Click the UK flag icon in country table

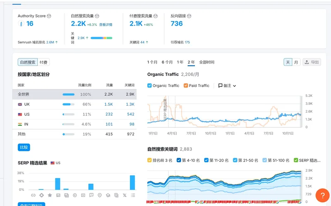(20, 105)
